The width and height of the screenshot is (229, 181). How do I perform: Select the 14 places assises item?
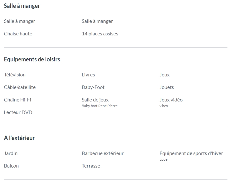100,34
